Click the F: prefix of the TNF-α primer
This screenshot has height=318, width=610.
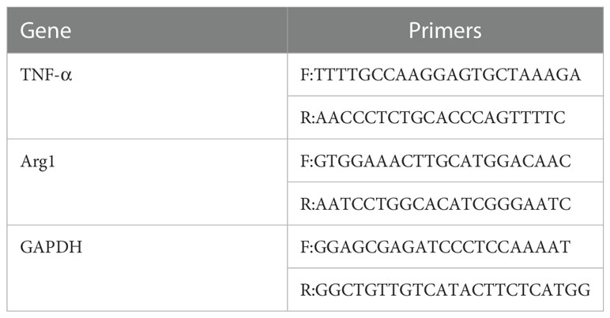click(307, 74)
